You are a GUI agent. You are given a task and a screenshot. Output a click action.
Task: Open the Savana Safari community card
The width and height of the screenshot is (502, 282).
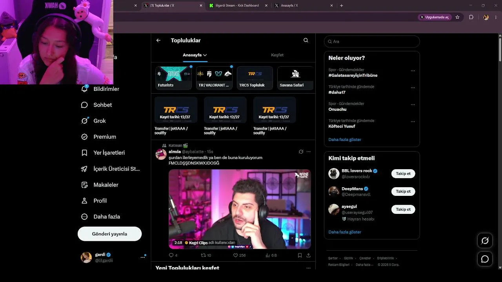[x=295, y=78]
